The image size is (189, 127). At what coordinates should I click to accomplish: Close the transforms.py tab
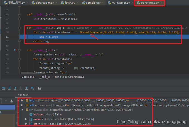tap(161, 3)
